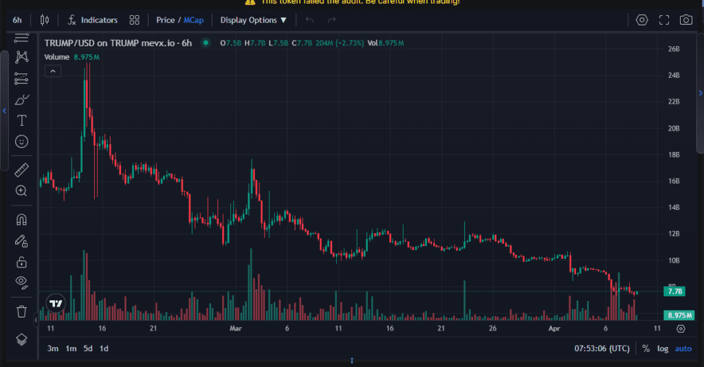The image size is (704, 367).
Task: Click the green market status dot
Action: [206, 43]
